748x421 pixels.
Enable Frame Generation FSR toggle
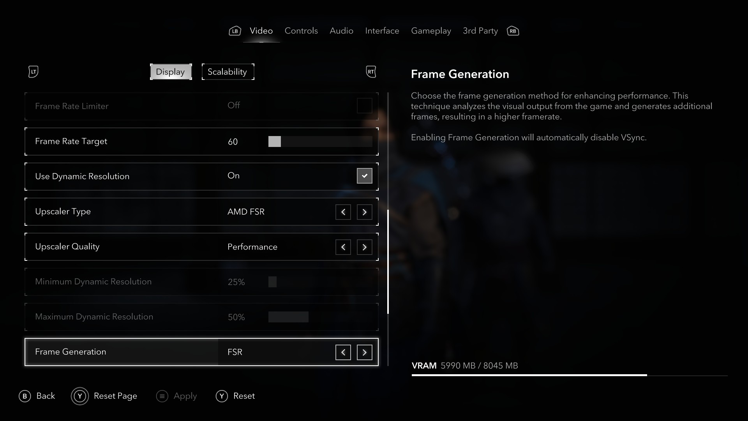point(365,352)
